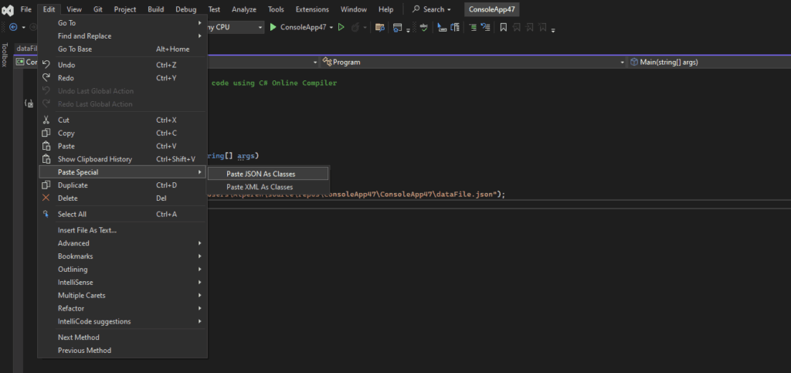Select Redo in the Edit menu
This screenshot has height=373, width=791.
[123, 78]
